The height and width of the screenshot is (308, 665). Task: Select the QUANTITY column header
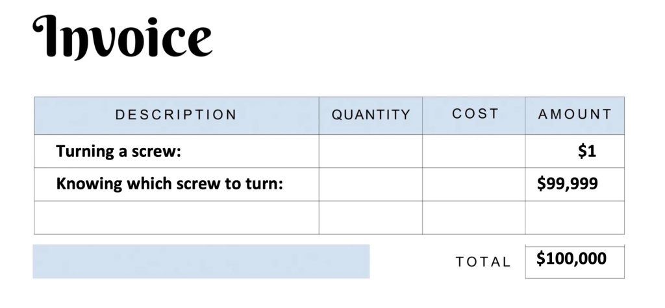click(x=371, y=115)
